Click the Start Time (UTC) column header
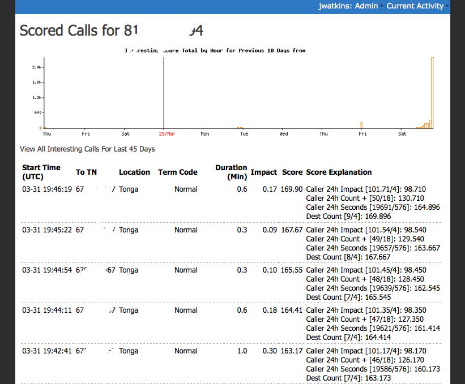Screen dimensions: 465x384 (x=41, y=172)
